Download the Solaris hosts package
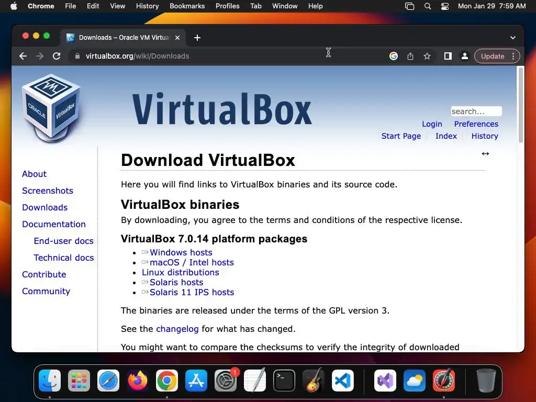Viewport: 536px width, 402px height. [176, 282]
